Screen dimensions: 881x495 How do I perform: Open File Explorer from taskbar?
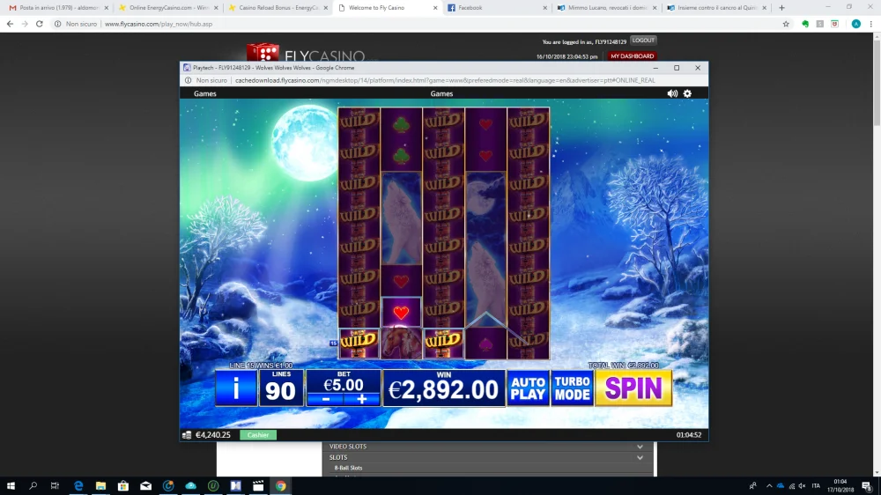click(x=100, y=486)
